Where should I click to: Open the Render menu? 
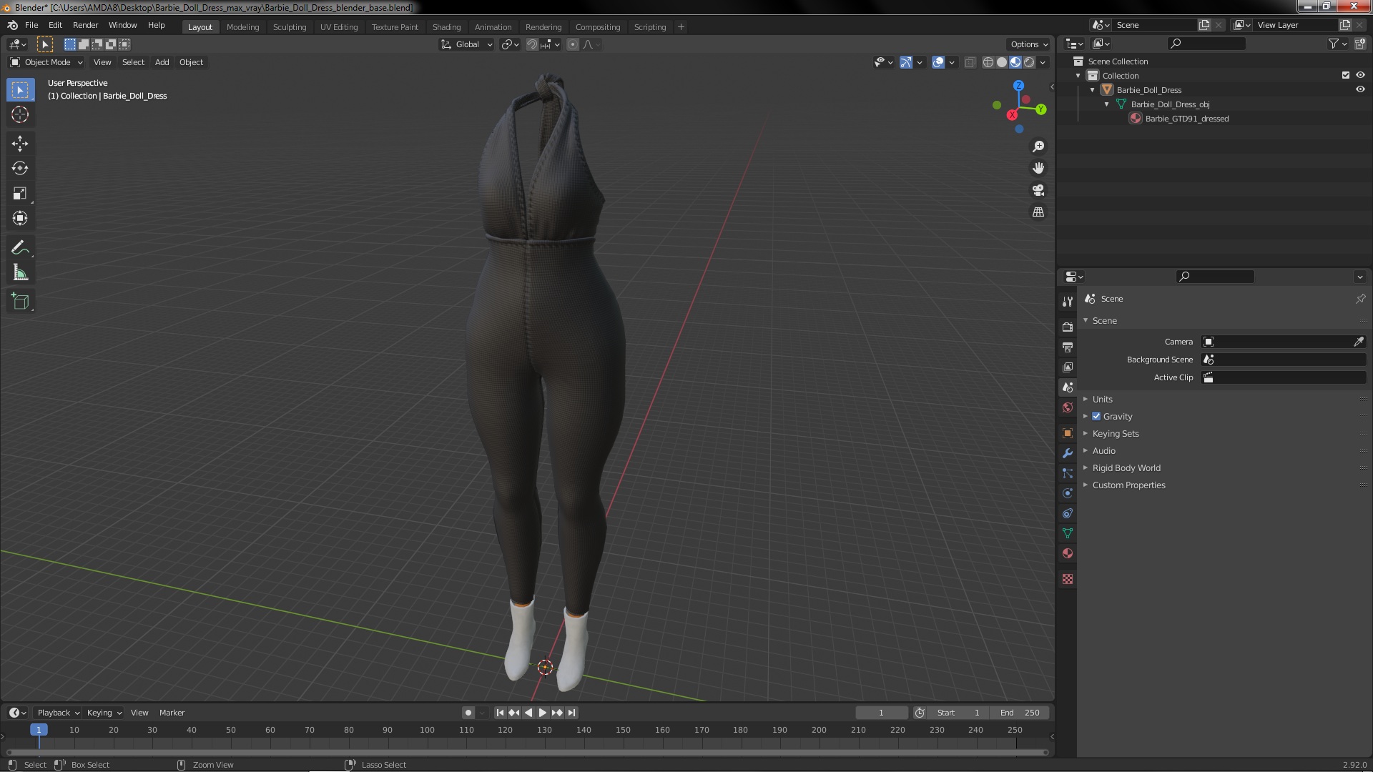(x=85, y=25)
